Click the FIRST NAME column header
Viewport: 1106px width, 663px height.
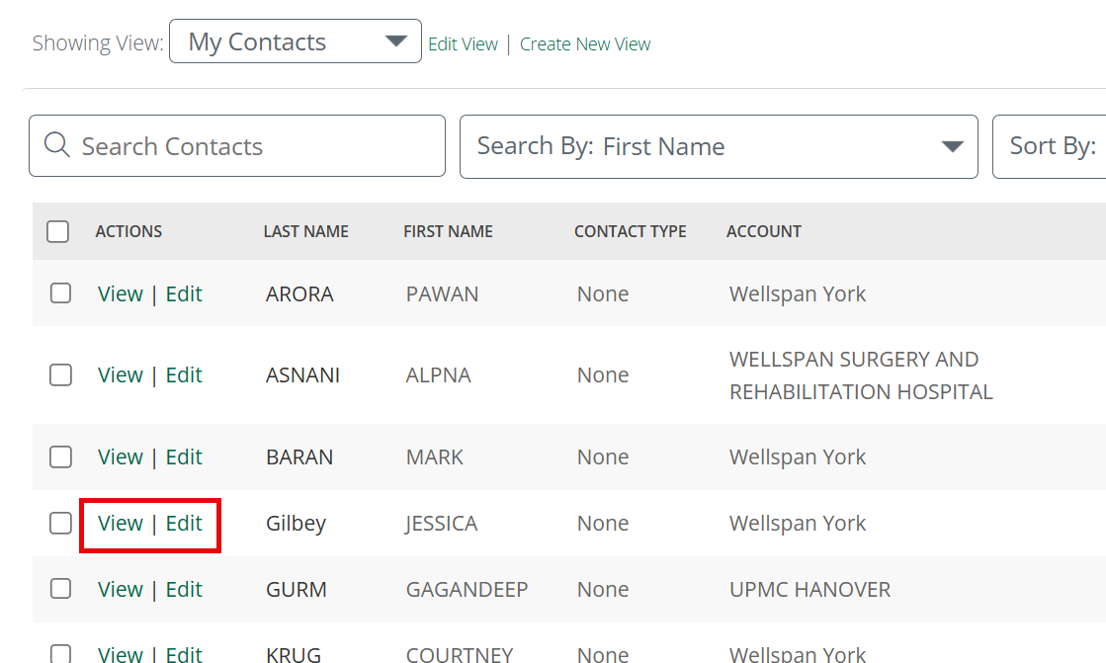point(448,231)
